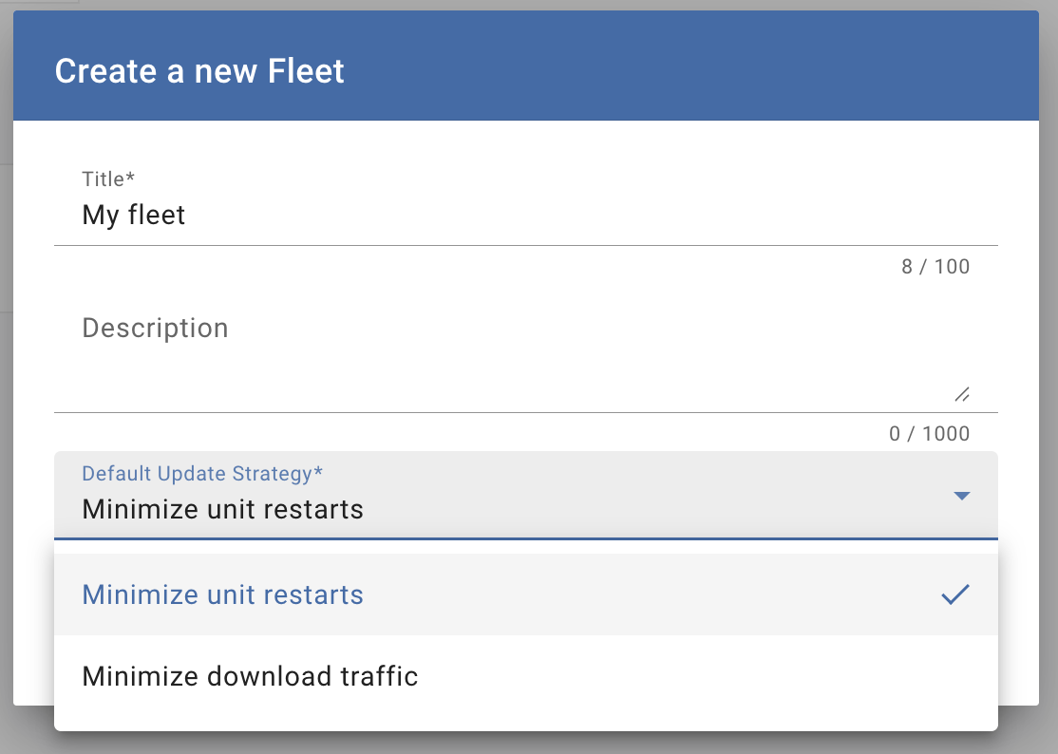Viewport: 1058px width, 754px height.
Task: Click the 8 / 100 character counter
Action: point(935,267)
